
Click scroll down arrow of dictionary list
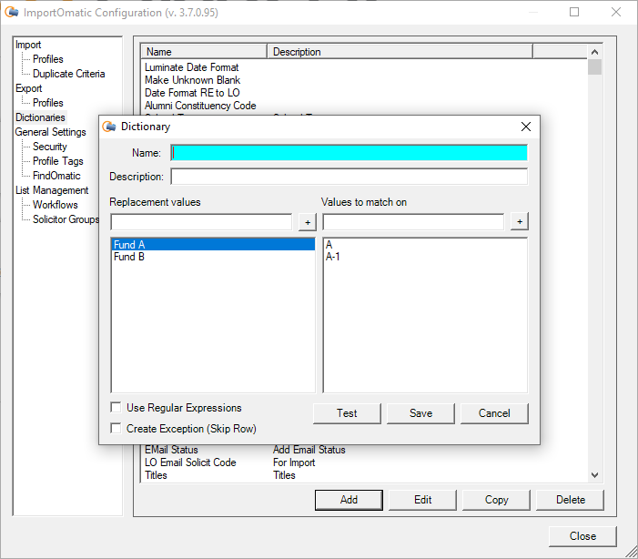pos(594,474)
